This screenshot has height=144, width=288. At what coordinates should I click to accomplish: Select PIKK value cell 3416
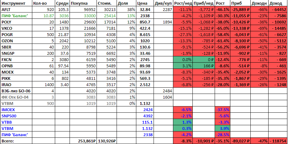click(x=107, y=79)
